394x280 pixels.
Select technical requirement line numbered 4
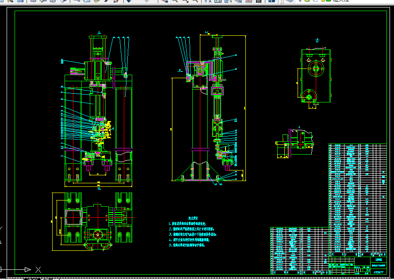pyautogui.click(x=189, y=240)
